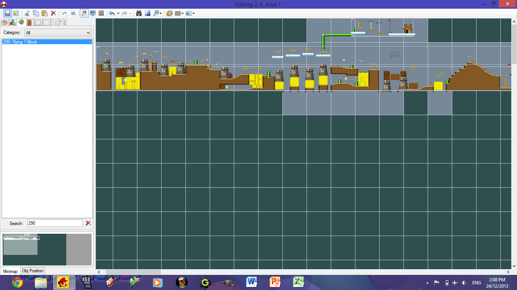Open the colored blocks tileset tab
Viewport: 517px width, 290px height.
[x=13, y=22]
